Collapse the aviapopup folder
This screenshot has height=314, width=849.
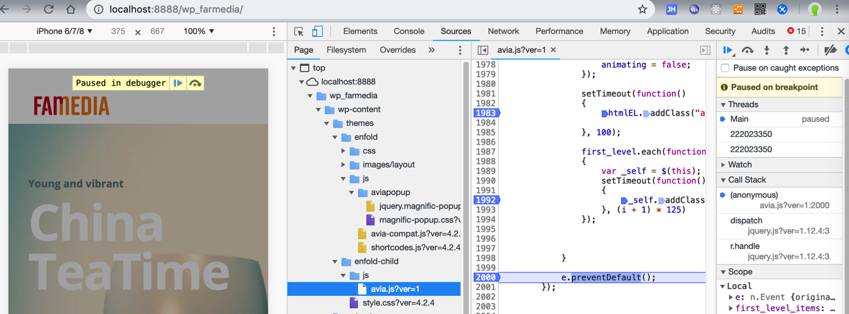[352, 192]
